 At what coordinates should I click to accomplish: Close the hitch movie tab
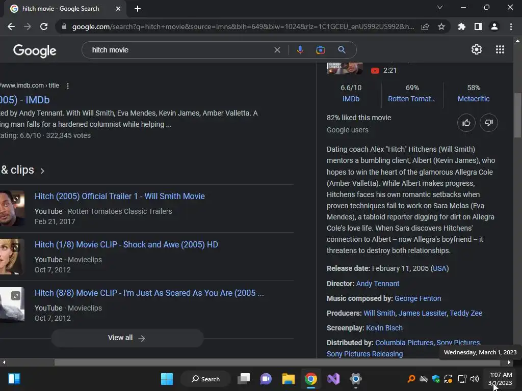point(118,9)
